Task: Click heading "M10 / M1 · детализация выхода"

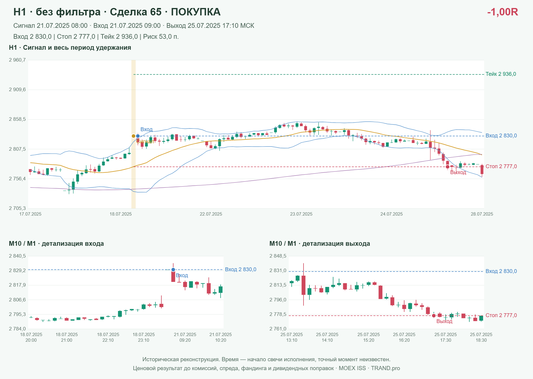Action: 320,244
